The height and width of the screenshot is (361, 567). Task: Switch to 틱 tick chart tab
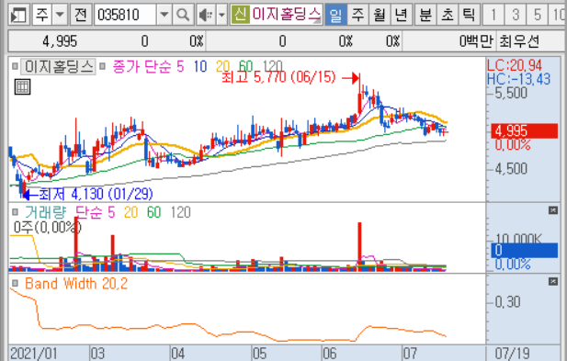tap(469, 15)
